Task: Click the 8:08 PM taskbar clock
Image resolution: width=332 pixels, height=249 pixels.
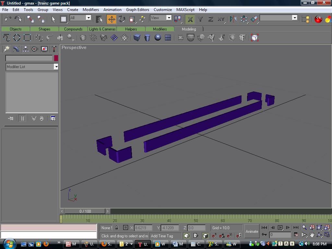Action: [319, 244]
